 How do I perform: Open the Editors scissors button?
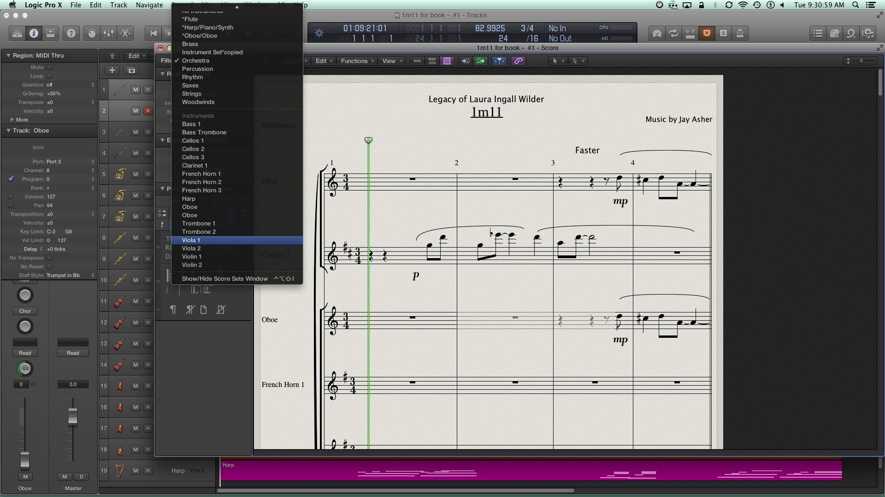click(x=125, y=33)
